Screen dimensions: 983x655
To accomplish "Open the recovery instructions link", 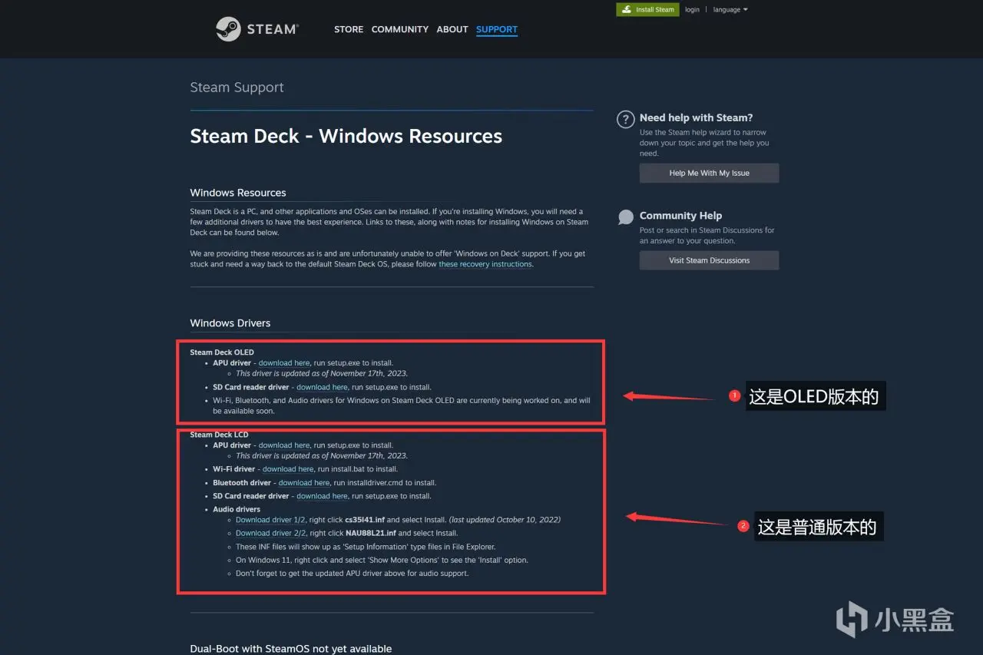I will coord(485,264).
